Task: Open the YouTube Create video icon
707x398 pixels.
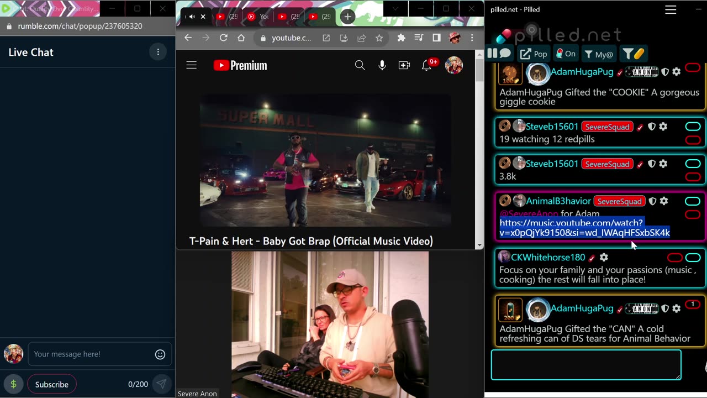Action: click(x=404, y=65)
